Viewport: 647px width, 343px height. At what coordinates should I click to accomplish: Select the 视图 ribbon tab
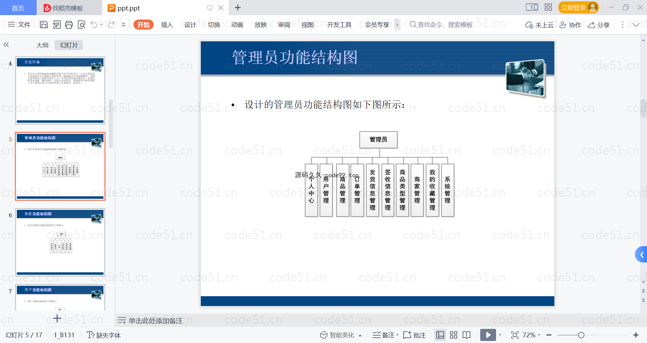(307, 25)
